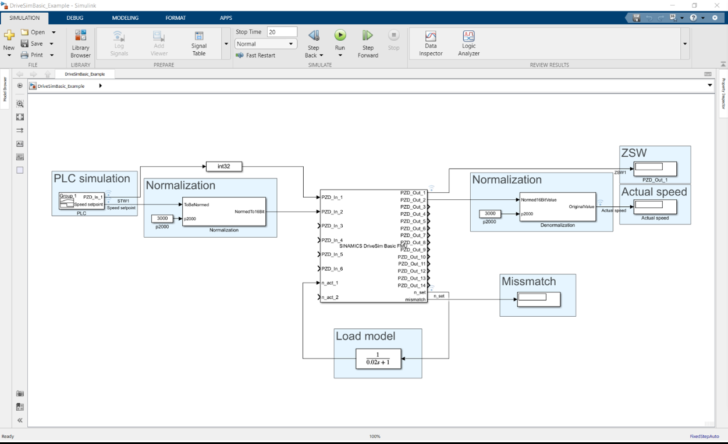
Task: Select Fit to View icon in palette
Action: tap(20, 117)
